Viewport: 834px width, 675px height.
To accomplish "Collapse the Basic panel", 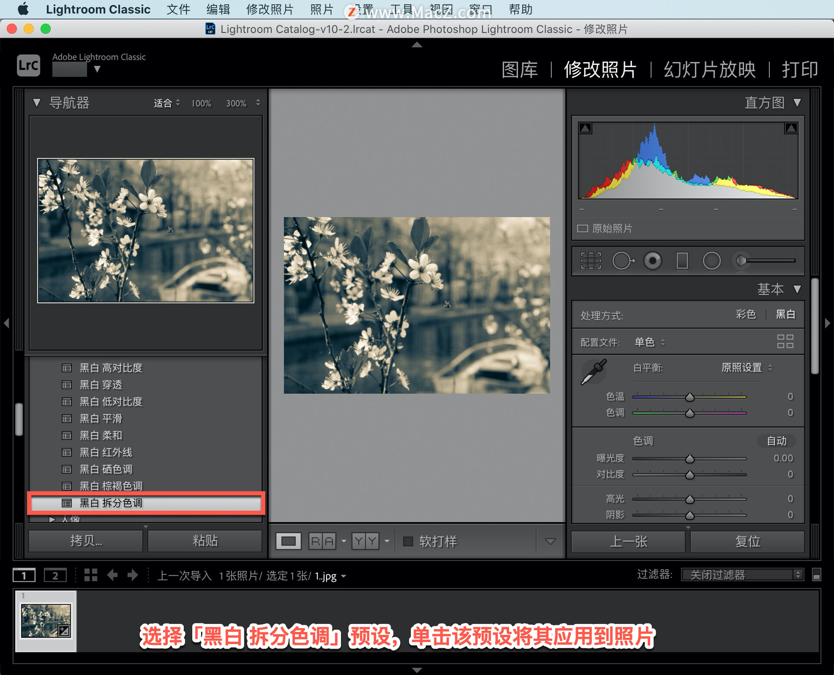I will 797,289.
